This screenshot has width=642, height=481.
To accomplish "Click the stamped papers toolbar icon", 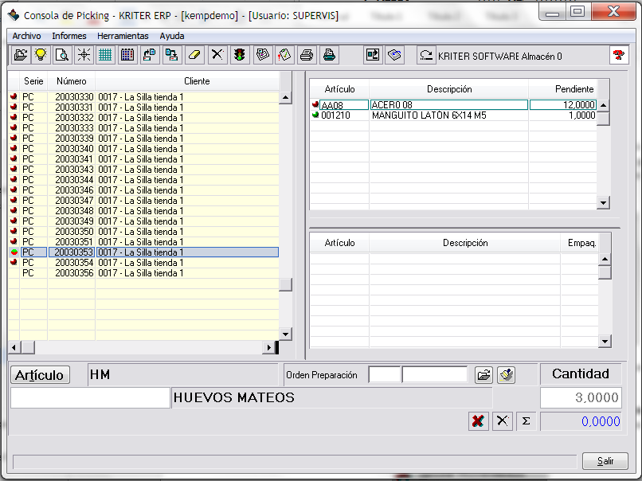I will (262, 55).
